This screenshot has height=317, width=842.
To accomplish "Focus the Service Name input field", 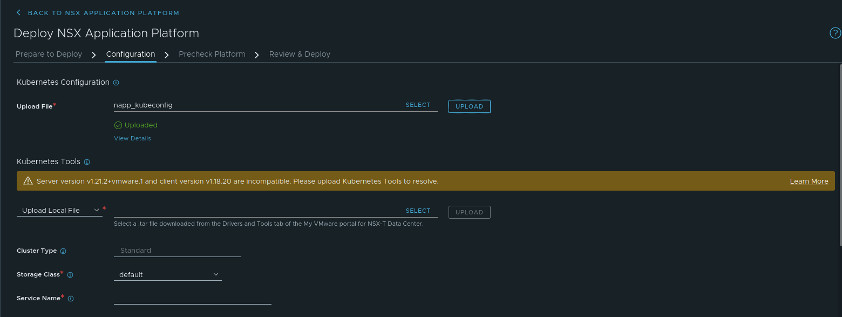I will [x=192, y=298].
